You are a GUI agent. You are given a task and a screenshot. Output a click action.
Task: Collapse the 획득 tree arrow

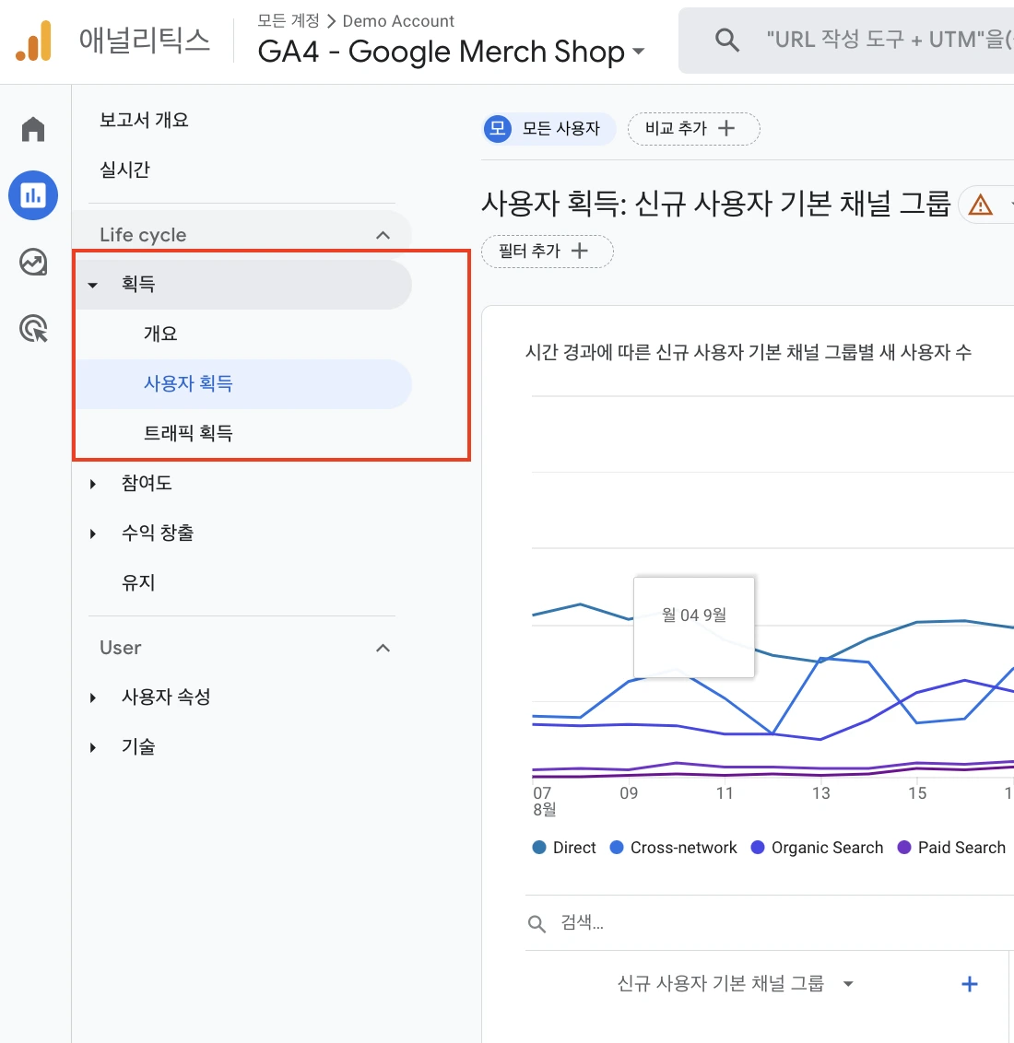pyautogui.click(x=92, y=285)
